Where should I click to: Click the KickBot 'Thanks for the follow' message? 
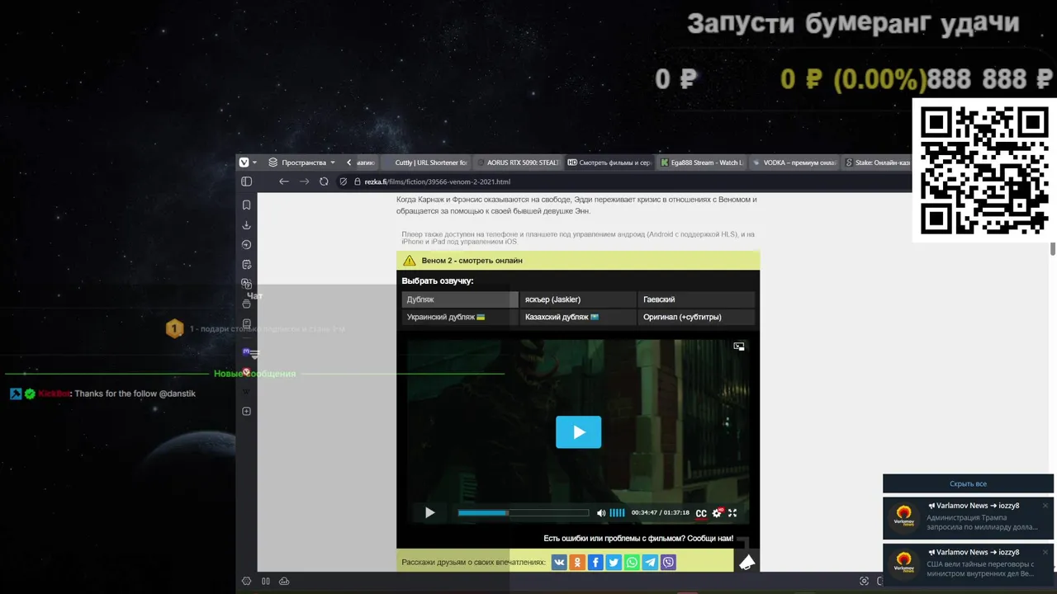pos(103,394)
